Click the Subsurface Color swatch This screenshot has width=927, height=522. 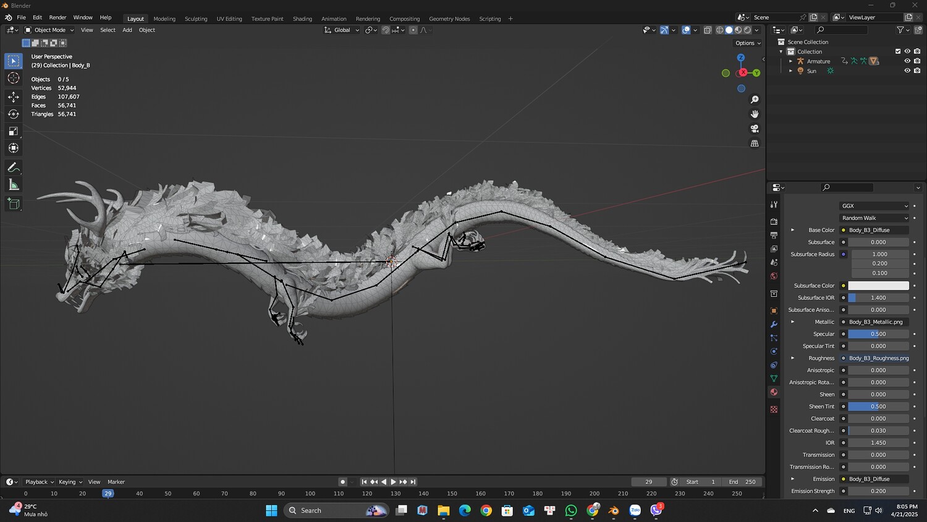click(x=878, y=286)
